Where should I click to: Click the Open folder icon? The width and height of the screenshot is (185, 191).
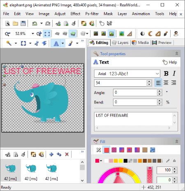click(15, 23)
